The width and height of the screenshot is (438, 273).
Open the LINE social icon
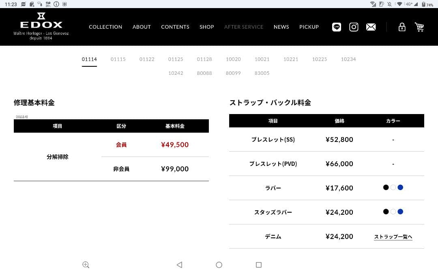[336, 27]
